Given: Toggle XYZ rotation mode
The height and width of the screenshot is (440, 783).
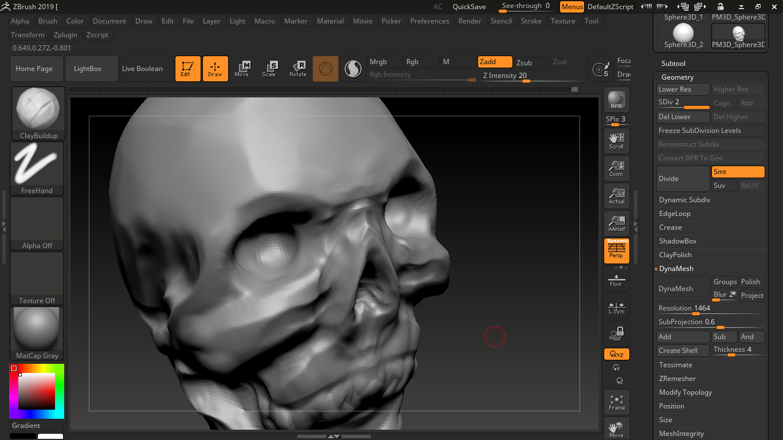Looking at the screenshot, I should (617, 354).
